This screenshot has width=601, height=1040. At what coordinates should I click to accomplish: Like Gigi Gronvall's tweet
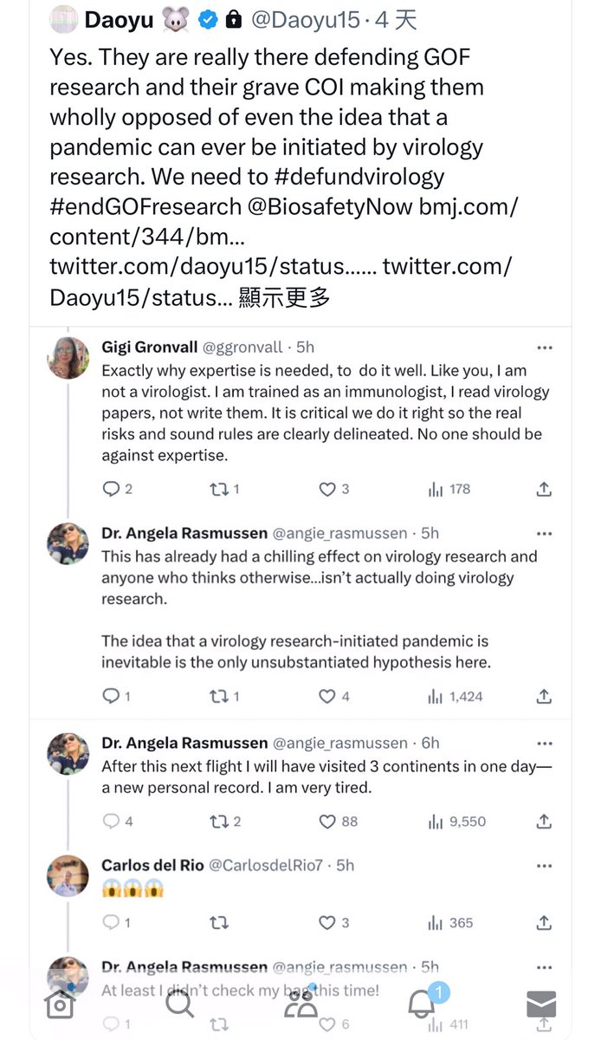point(327,490)
